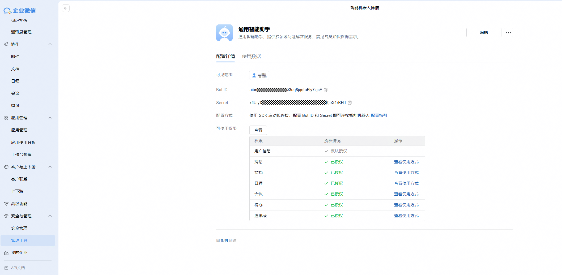The height and width of the screenshot is (275, 562).
Task: Open 日程 in the sidebar menu
Action: tap(15, 81)
